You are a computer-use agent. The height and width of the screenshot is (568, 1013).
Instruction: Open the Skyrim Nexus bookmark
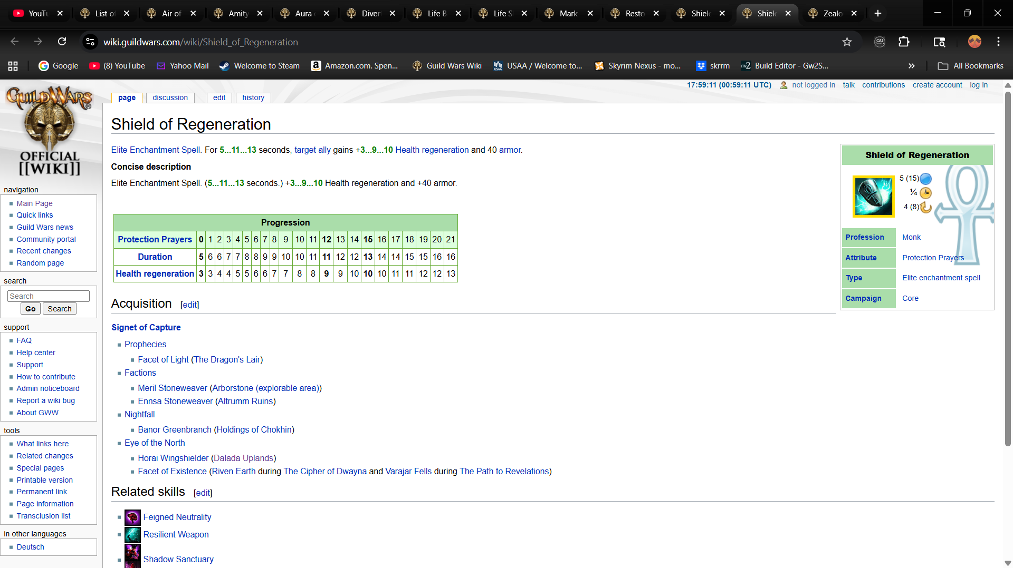pyautogui.click(x=637, y=66)
